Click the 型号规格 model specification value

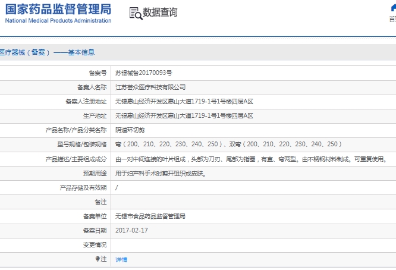click(x=228, y=145)
